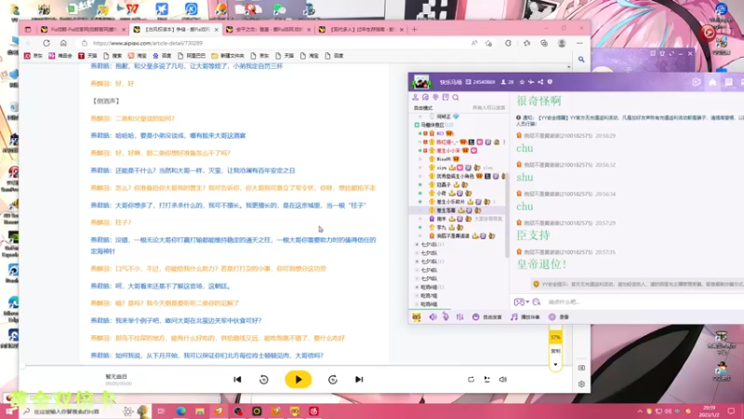Open the playlist icon in the player
Viewport: 744px width, 419px height.
pos(486,379)
